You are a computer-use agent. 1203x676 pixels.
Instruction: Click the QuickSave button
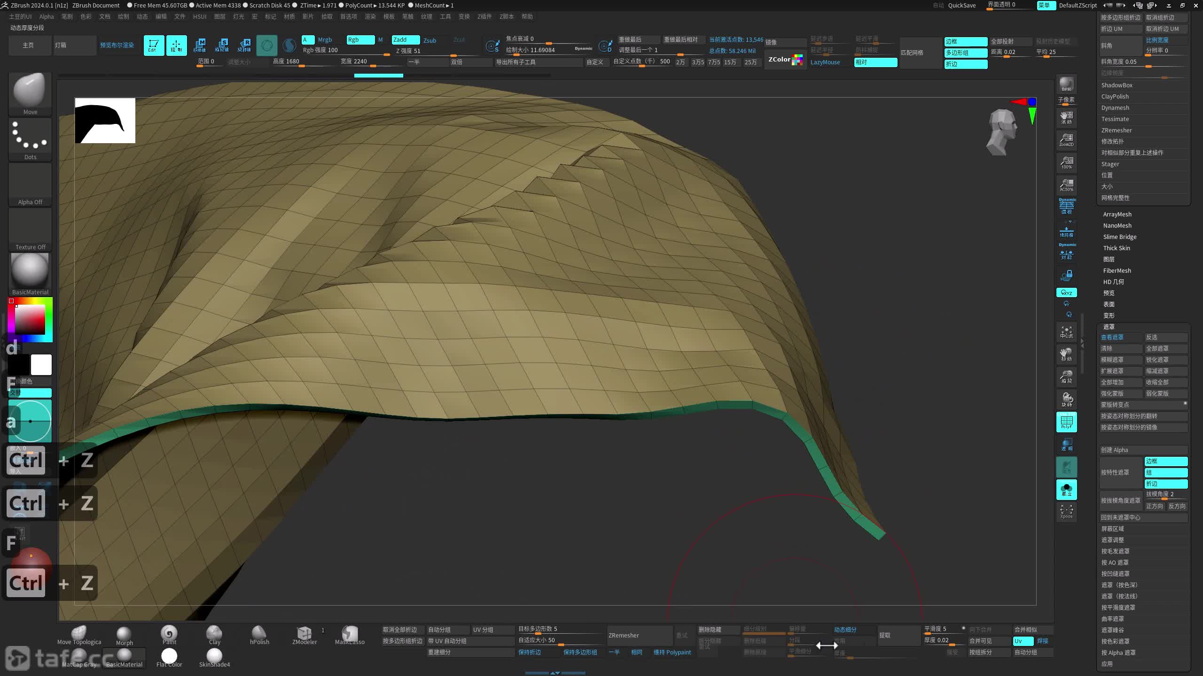pos(961,5)
